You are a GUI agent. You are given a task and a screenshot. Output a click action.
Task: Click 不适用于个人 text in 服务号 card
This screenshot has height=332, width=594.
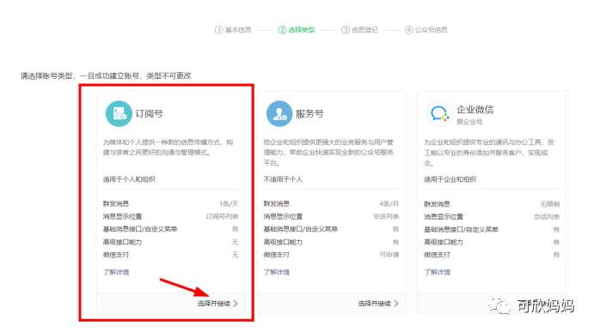tap(283, 179)
